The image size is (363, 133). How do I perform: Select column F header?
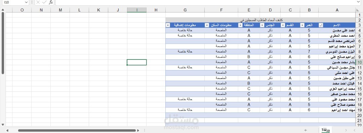(x=221, y=10)
